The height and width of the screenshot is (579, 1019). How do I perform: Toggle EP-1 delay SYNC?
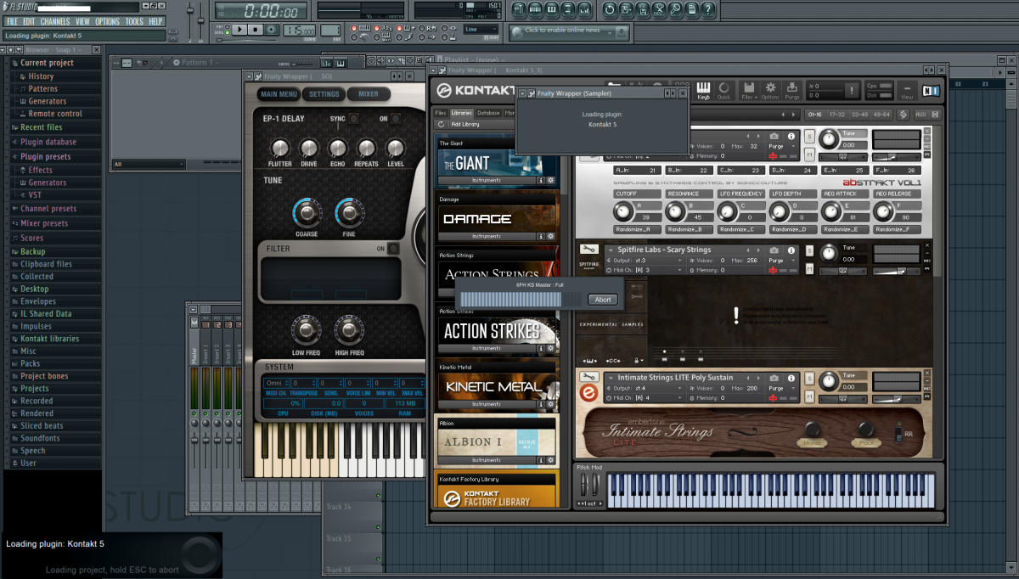[352, 119]
